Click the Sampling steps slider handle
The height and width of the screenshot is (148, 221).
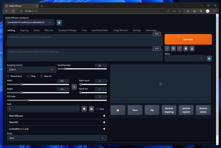pyautogui.click(x=65, y=69)
